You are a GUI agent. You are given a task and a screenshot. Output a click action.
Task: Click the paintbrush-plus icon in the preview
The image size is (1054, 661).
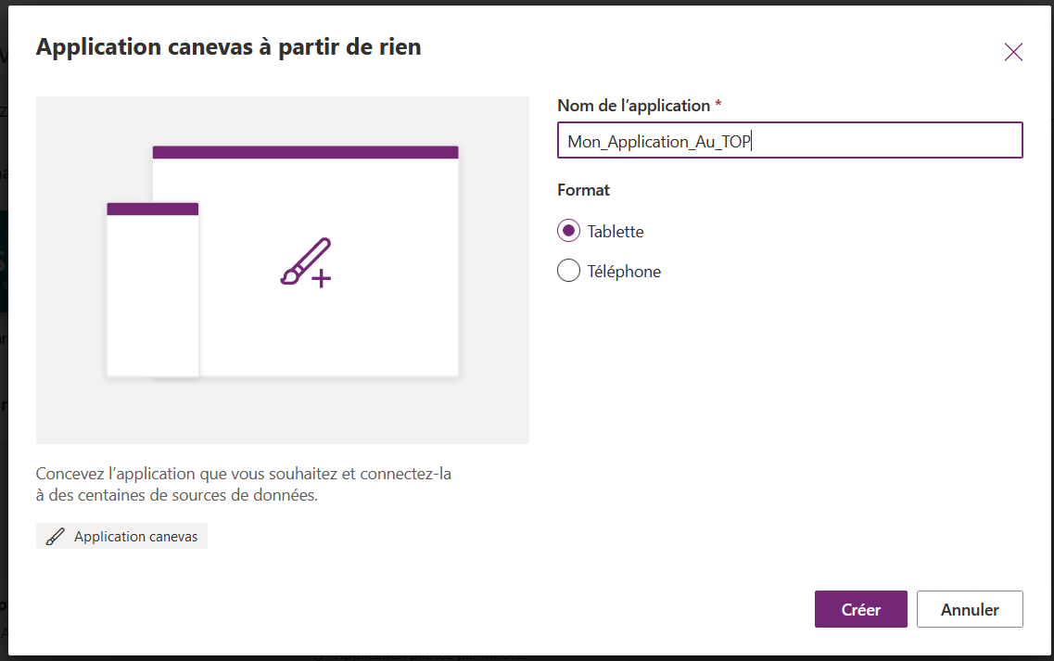306,263
